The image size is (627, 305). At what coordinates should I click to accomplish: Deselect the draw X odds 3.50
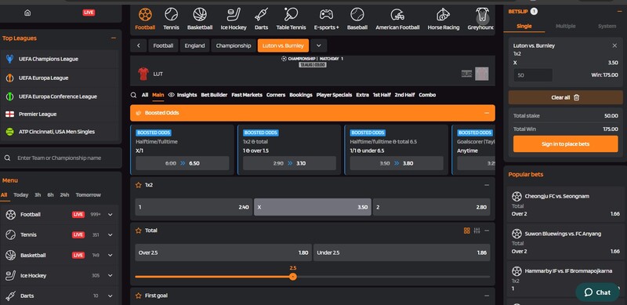(x=312, y=207)
